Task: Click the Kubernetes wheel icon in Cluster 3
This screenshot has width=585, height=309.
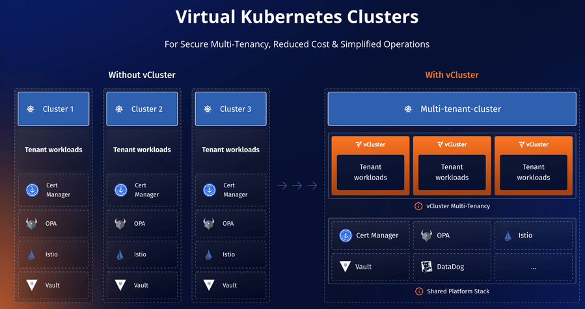Action: (208, 109)
